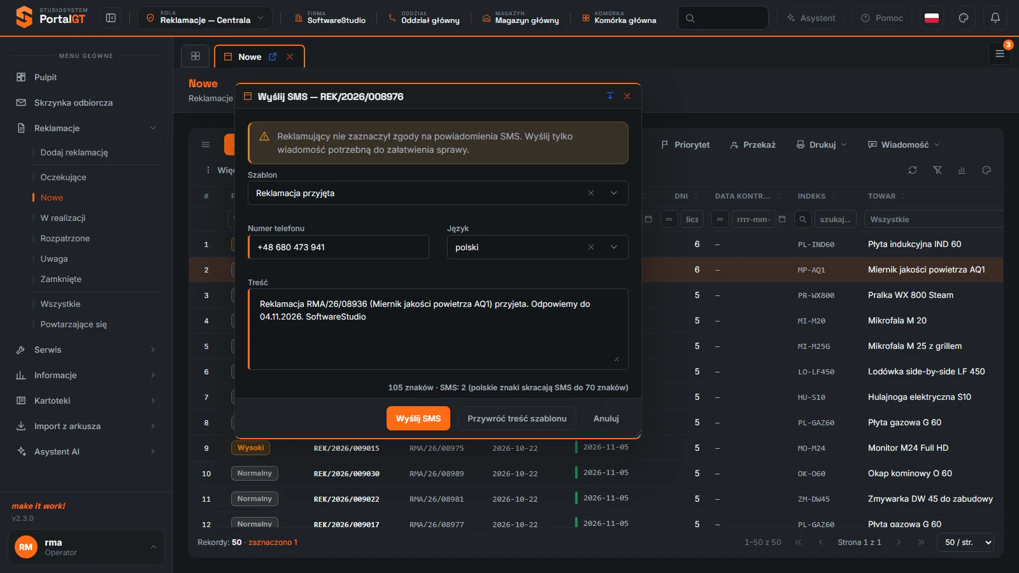1019x573 pixels.
Task: Open the Rola Reklamacje — Centrala selector
Action: point(205,18)
